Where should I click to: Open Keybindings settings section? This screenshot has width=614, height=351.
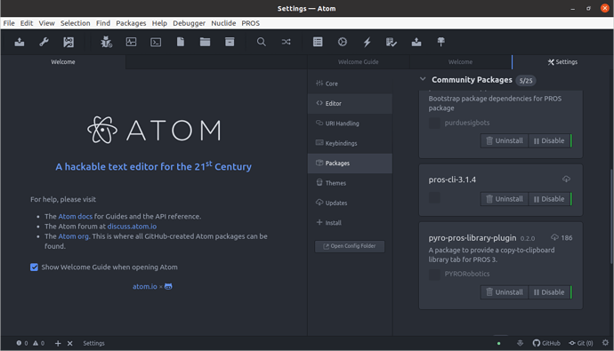350,143
